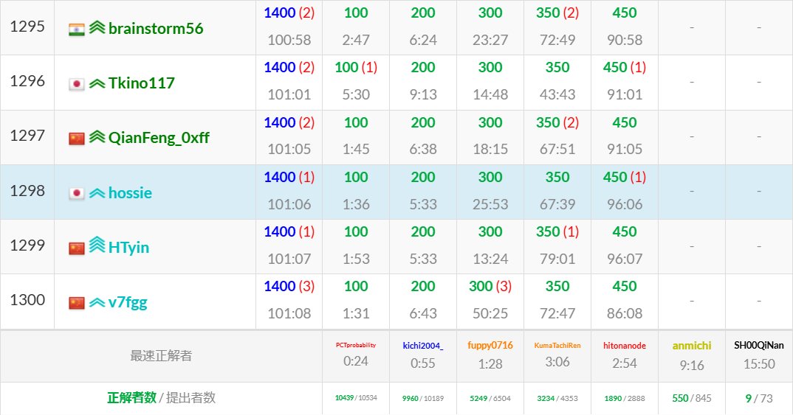Open fastest solver kichi2004_ profile
This screenshot has width=793, height=415.
pyautogui.click(x=423, y=346)
